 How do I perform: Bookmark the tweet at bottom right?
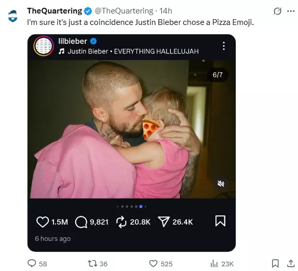(275, 264)
